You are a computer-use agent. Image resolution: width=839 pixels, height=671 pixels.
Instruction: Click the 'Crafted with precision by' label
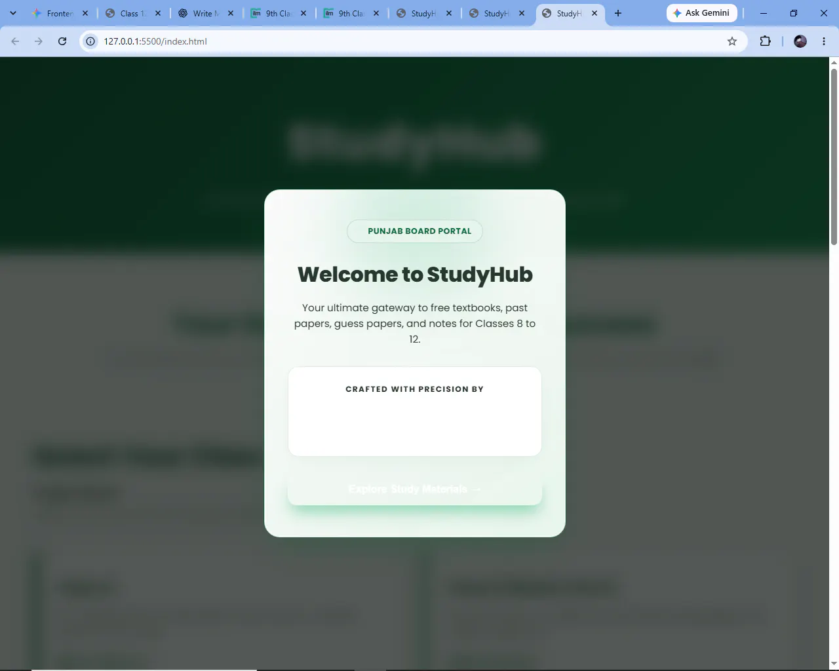pyautogui.click(x=415, y=389)
